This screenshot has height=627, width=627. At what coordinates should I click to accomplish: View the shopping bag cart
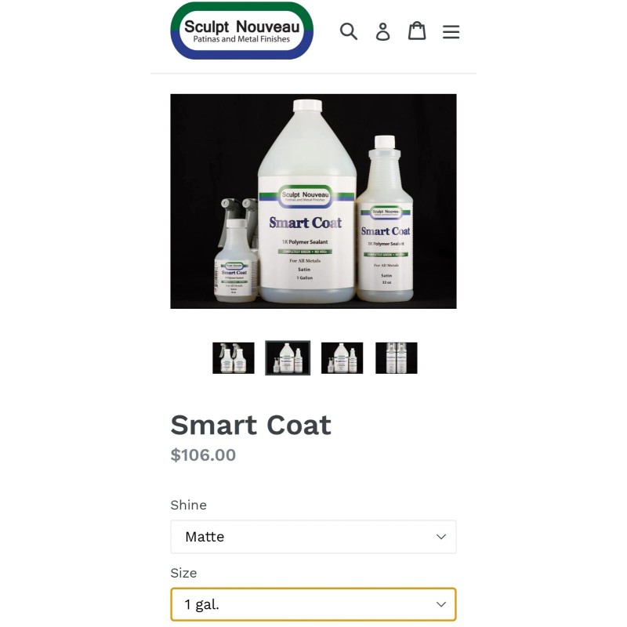point(417,31)
